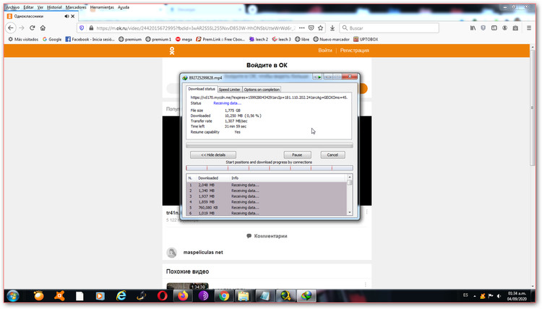
Task: Pause the download
Action: [x=297, y=155]
